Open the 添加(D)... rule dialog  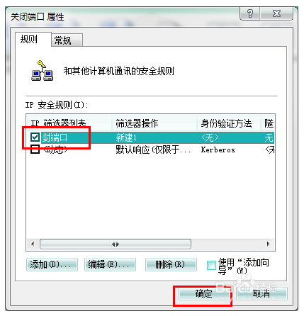pyautogui.click(x=52, y=264)
